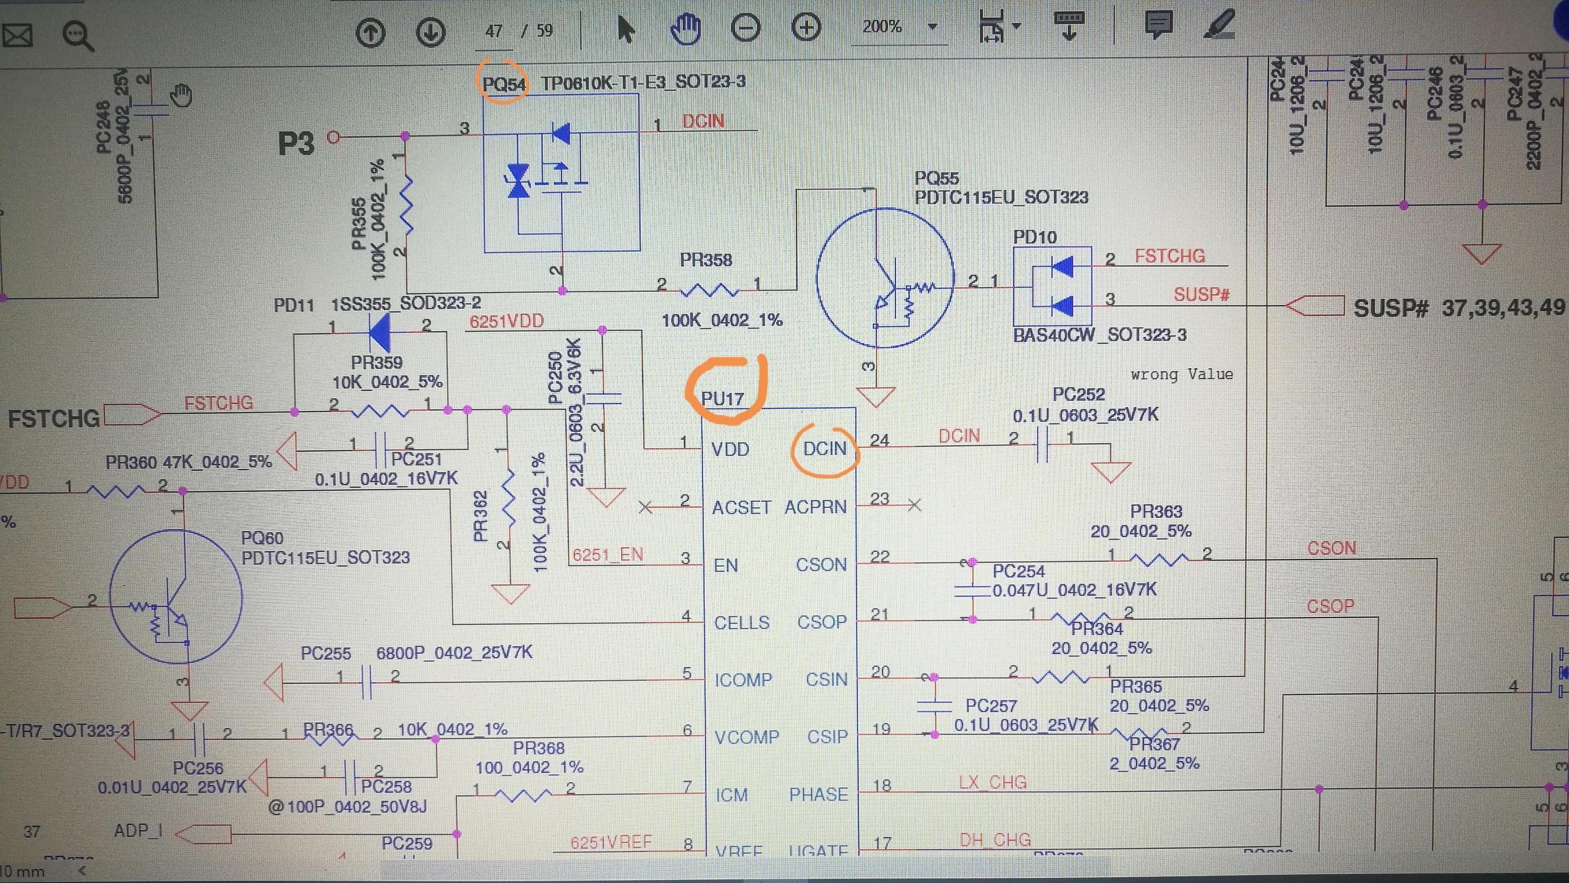
Task: Click the fit-to-width page icon
Action: 992,27
